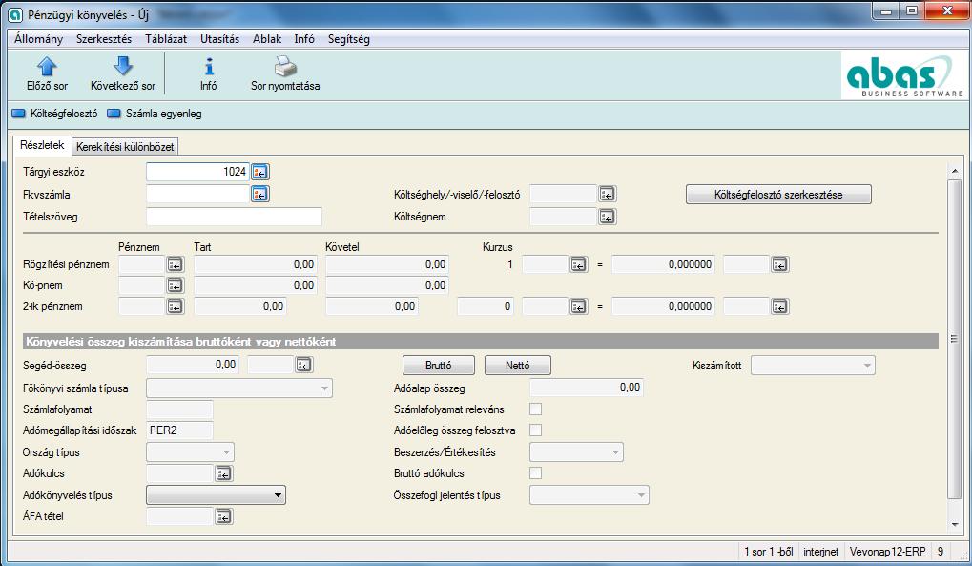Viewport: 972px width, 566px height.
Task: Click into the Fkvszámla input field
Action: [x=197, y=195]
